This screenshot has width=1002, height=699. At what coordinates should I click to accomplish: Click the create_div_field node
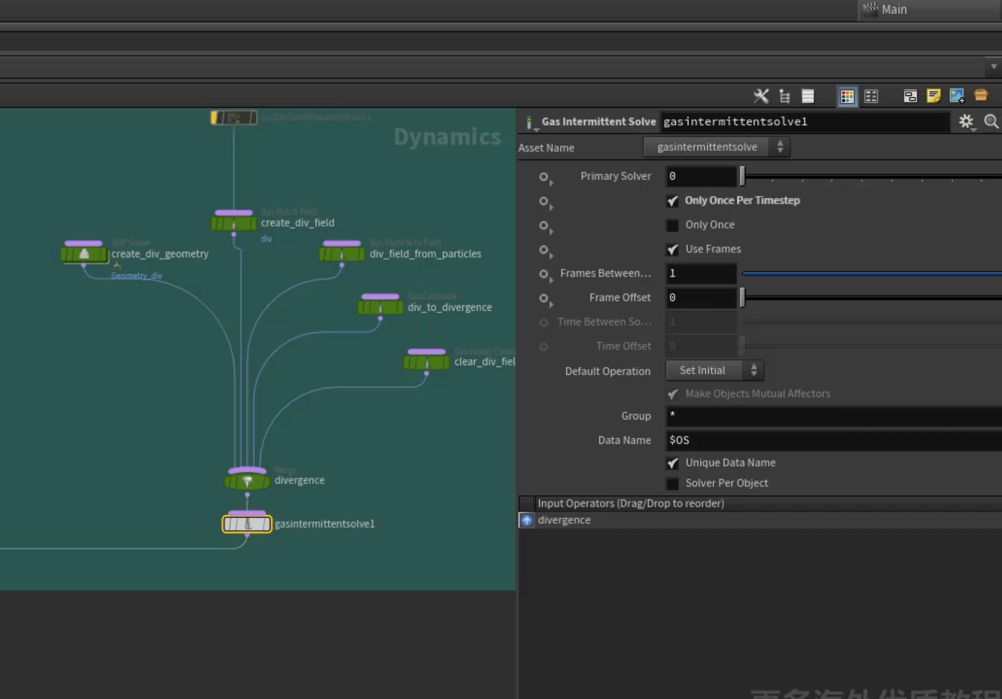pos(233,223)
